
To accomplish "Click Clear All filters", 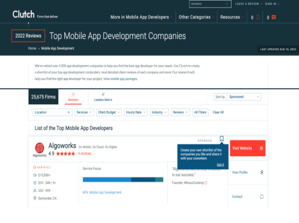I will tap(218, 113).
